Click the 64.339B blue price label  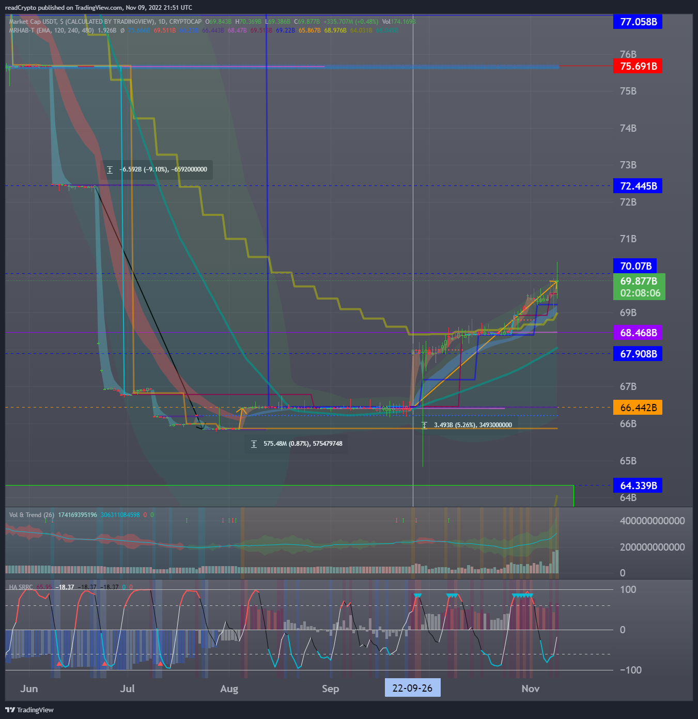tap(638, 486)
